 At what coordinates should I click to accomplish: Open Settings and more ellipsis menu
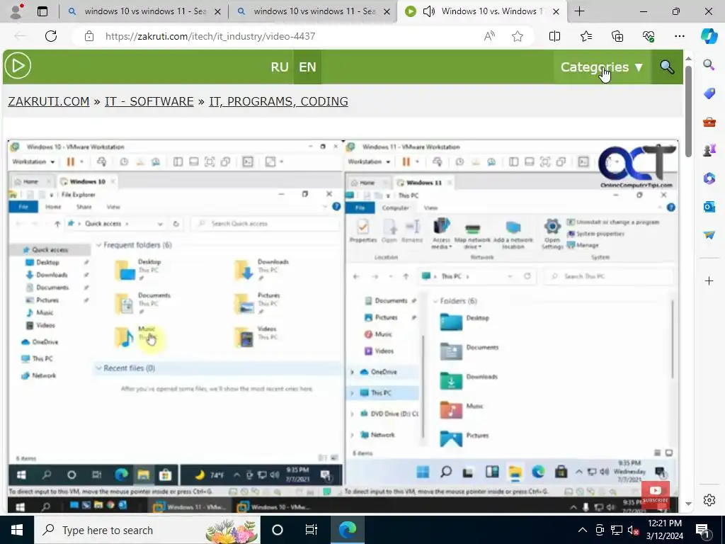(x=679, y=36)
